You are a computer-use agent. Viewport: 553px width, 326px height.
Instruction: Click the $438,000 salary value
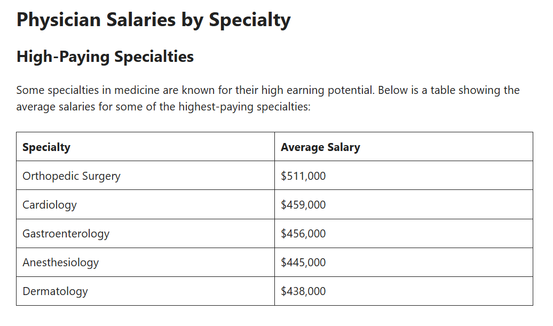(303, 291)
